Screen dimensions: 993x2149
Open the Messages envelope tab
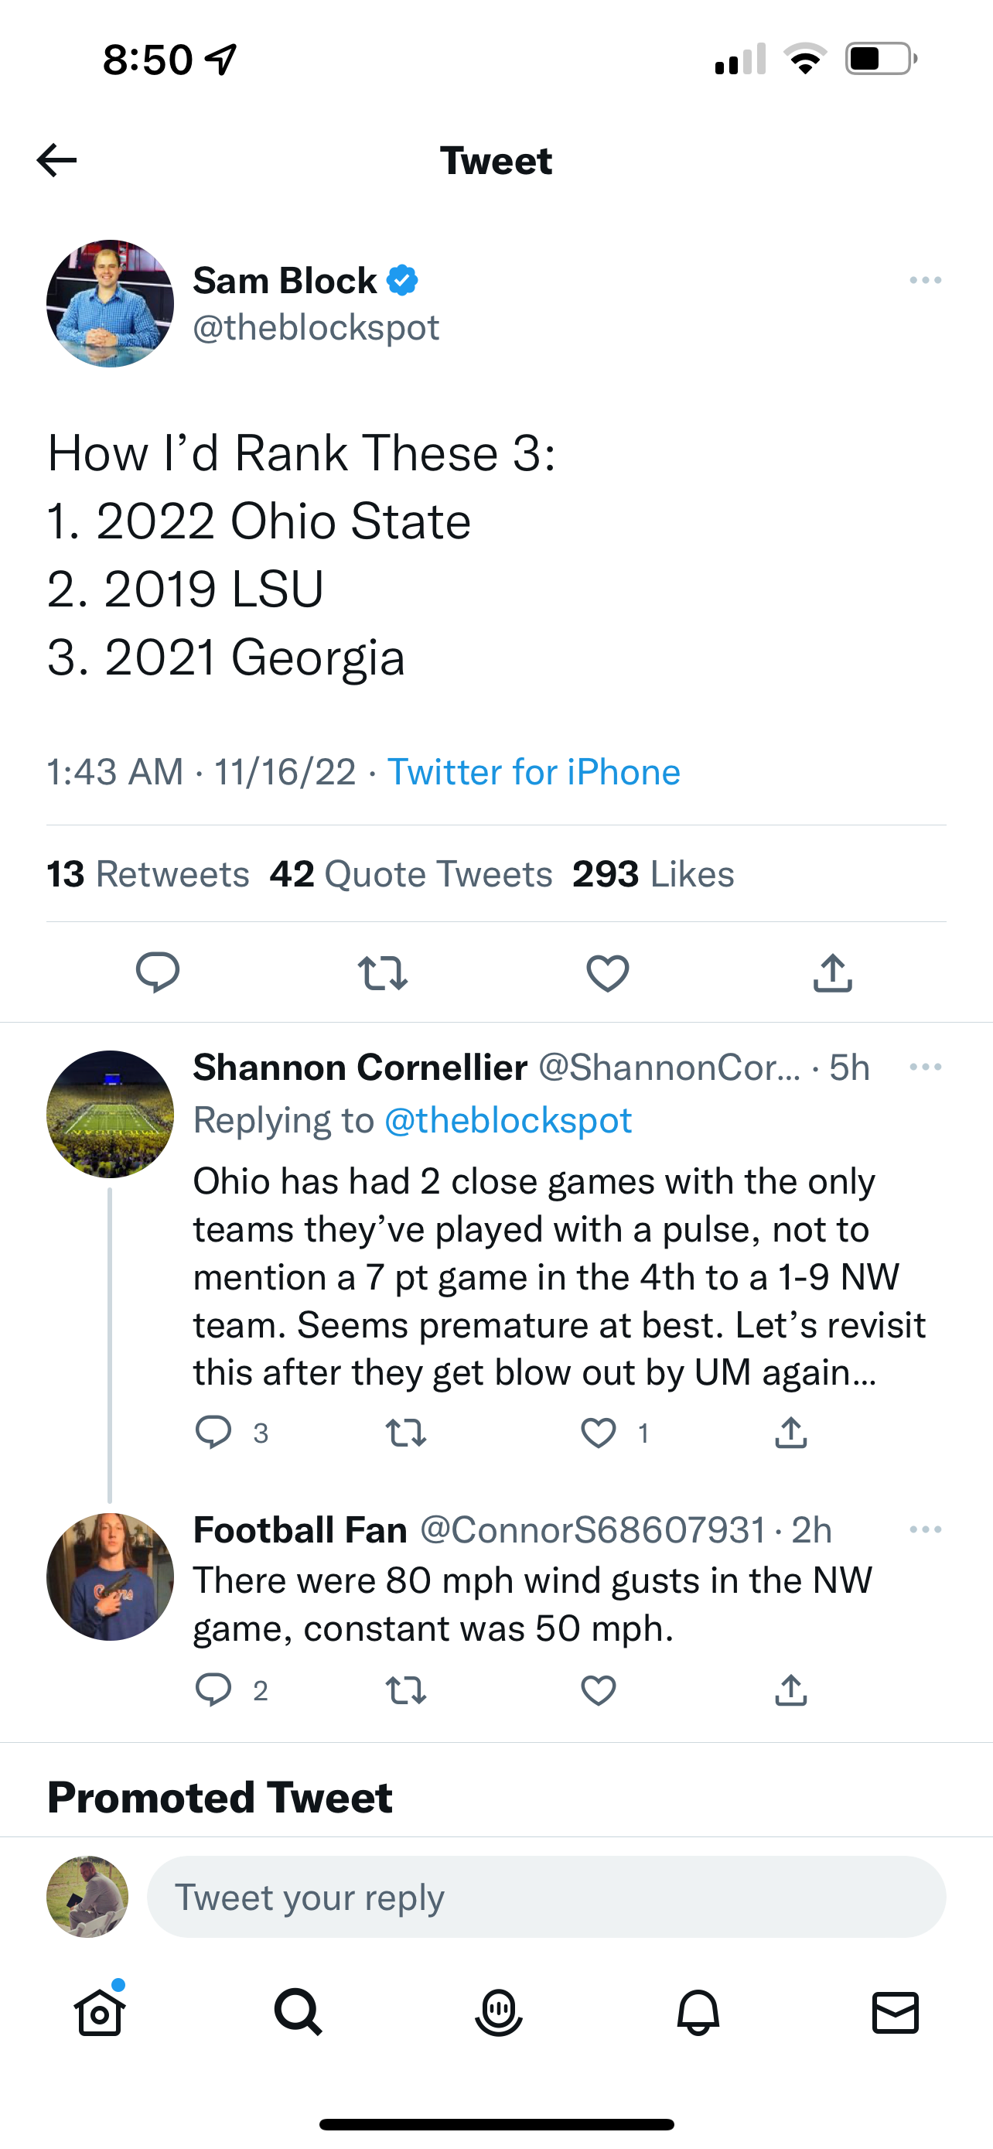(x=896, y=2013)
